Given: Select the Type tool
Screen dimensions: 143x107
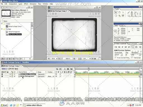Looking at the screenshot, I should (132, 15).
